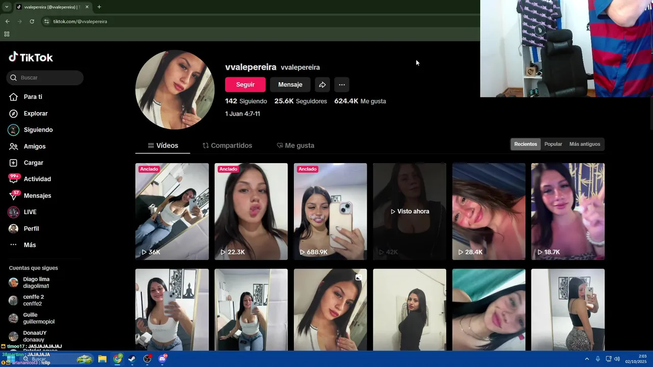The width and height of the screenshot is (653, 367).
Task: Open the three-dot profile options
Action: (x=342, y=85)
